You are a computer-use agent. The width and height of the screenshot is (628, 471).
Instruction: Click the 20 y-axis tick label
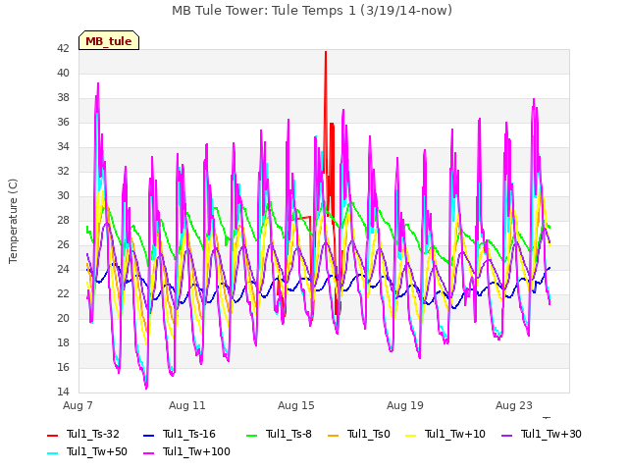(x=63, y=318)
